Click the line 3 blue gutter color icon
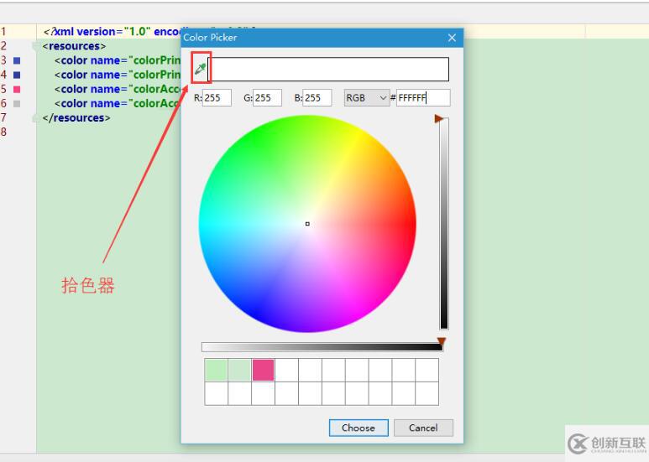The height and width of the screenshot is (462, 649). tap(17, 60)
